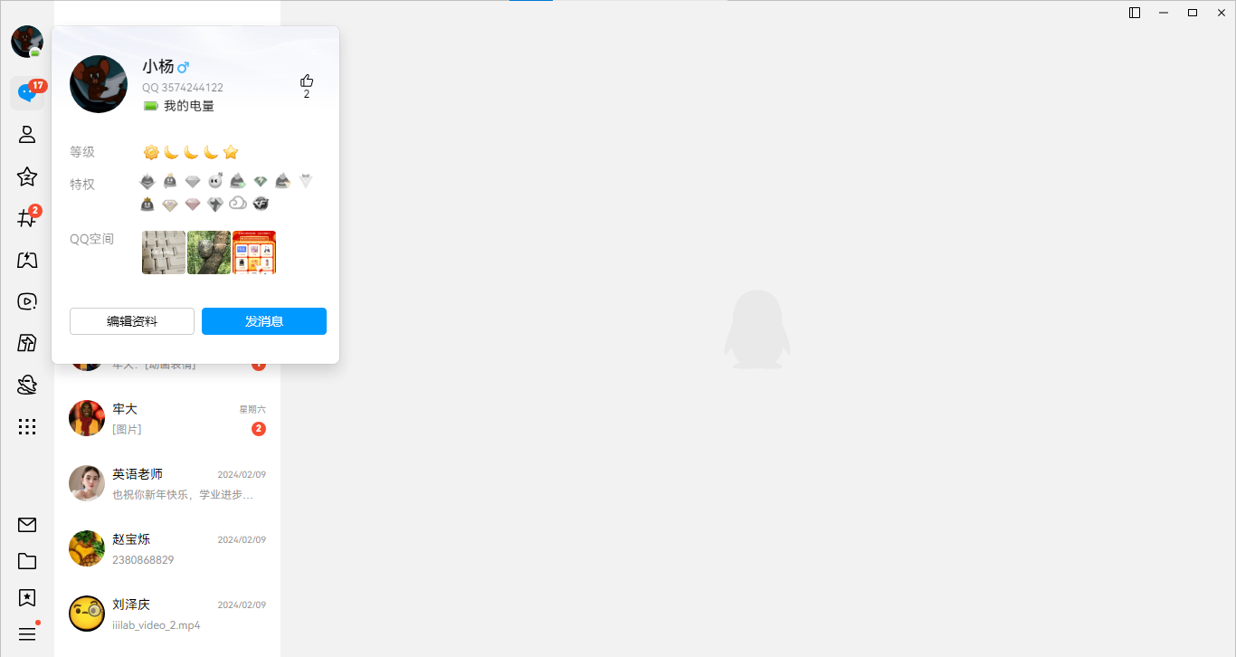This screenshot has width=1236, height=657.
Task: Open the file folder icon
Action: 27,561
